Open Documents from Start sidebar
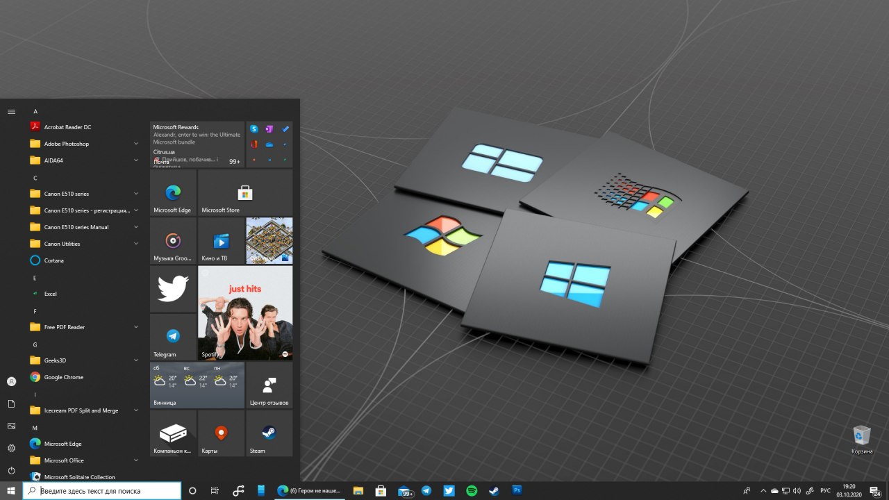Screen dimensions: 889x500 click(11, 403)
